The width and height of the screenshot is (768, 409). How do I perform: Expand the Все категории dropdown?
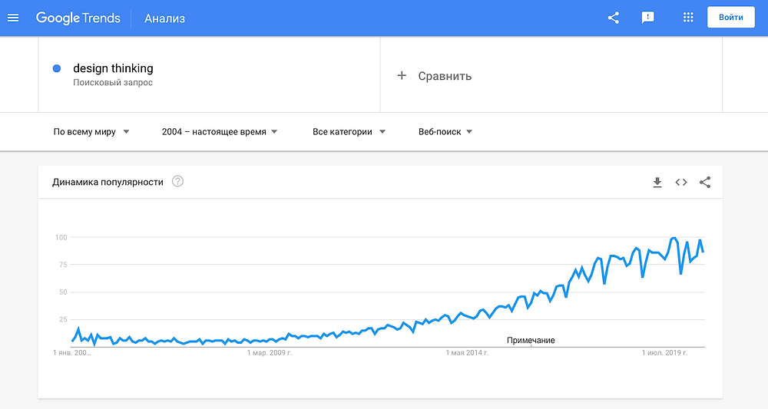click(349, 132)
